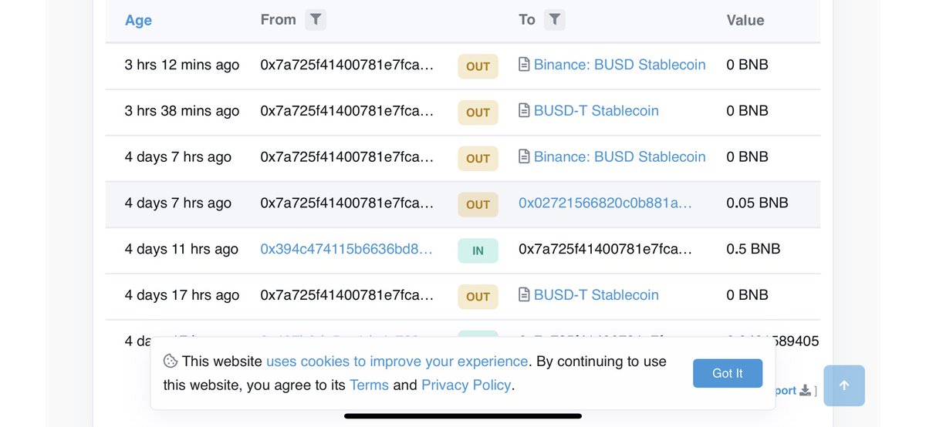Open 'uses cookies to improve your experience' link

tap(397, 361)
